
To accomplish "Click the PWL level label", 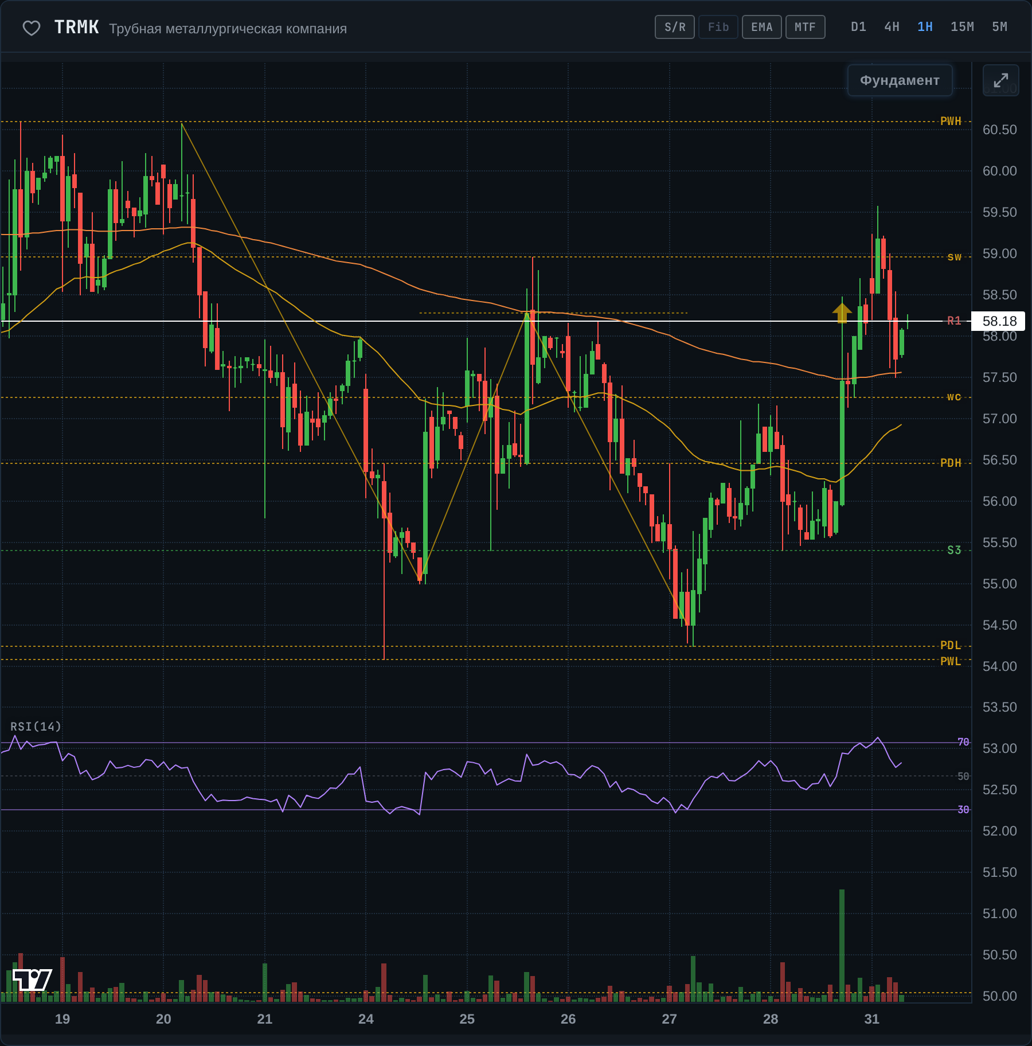I will point(951,661).
